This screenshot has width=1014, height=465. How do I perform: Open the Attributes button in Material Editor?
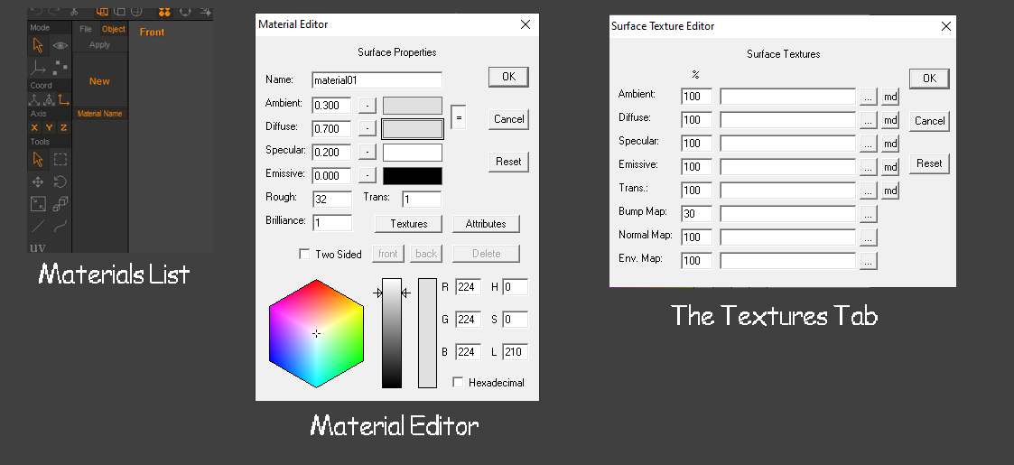486,224
